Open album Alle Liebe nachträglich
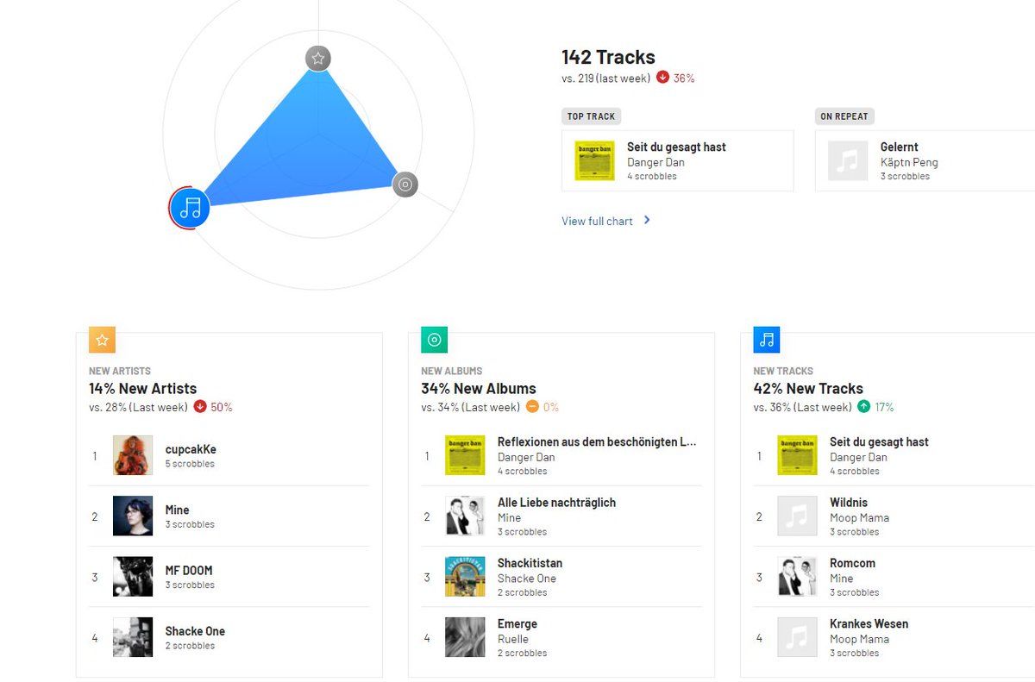The image size is (1035, 682). (556, 503)
